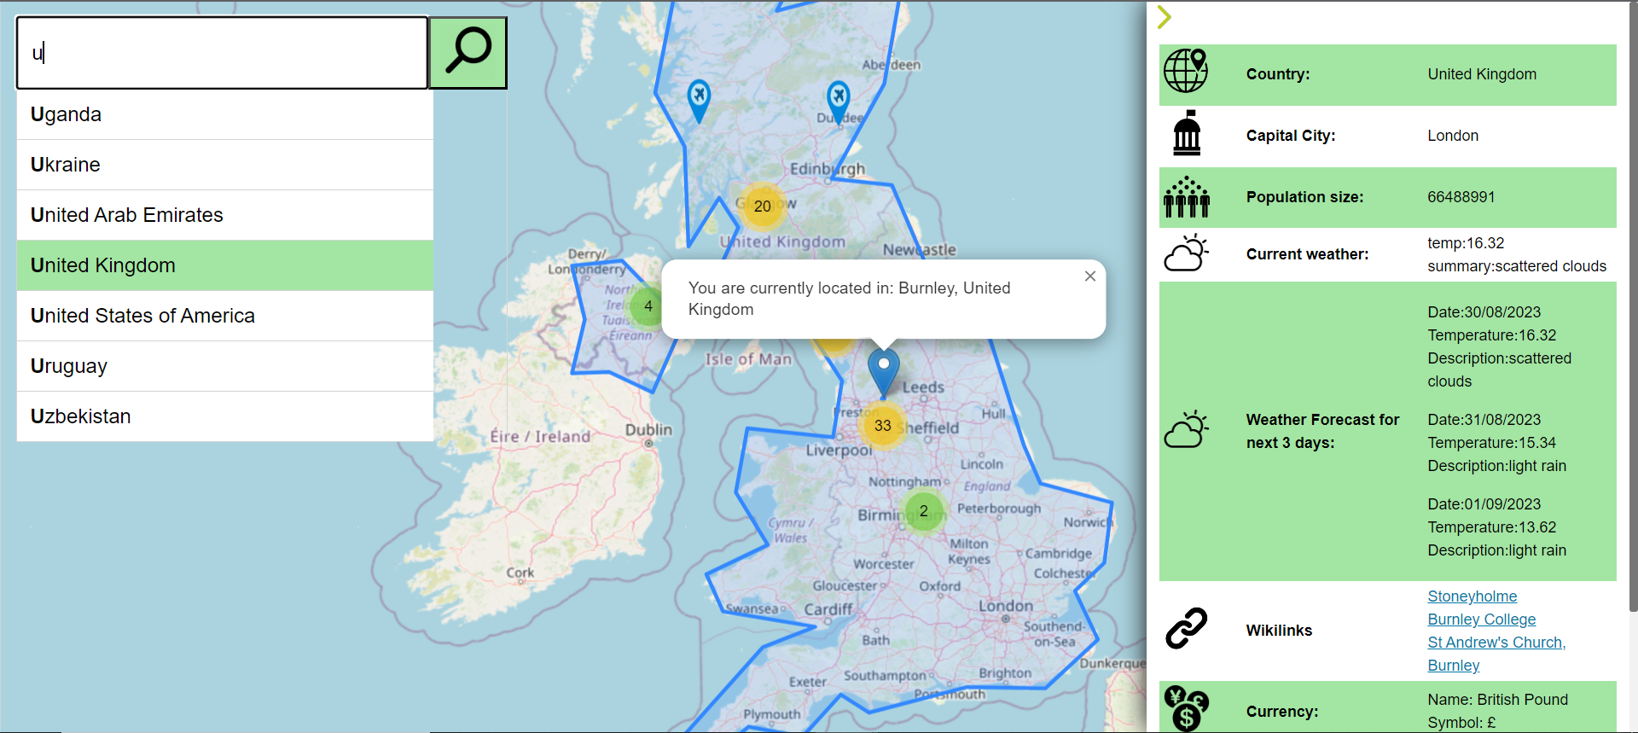The height and width of the screenshot is (733, 1638).
Task: Click the magnifying glass search button
Action: [468, 53]
